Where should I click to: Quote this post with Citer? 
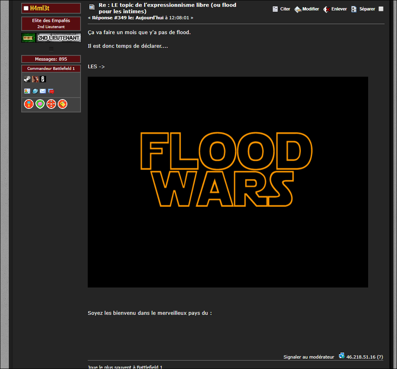(x=285, y=9)
